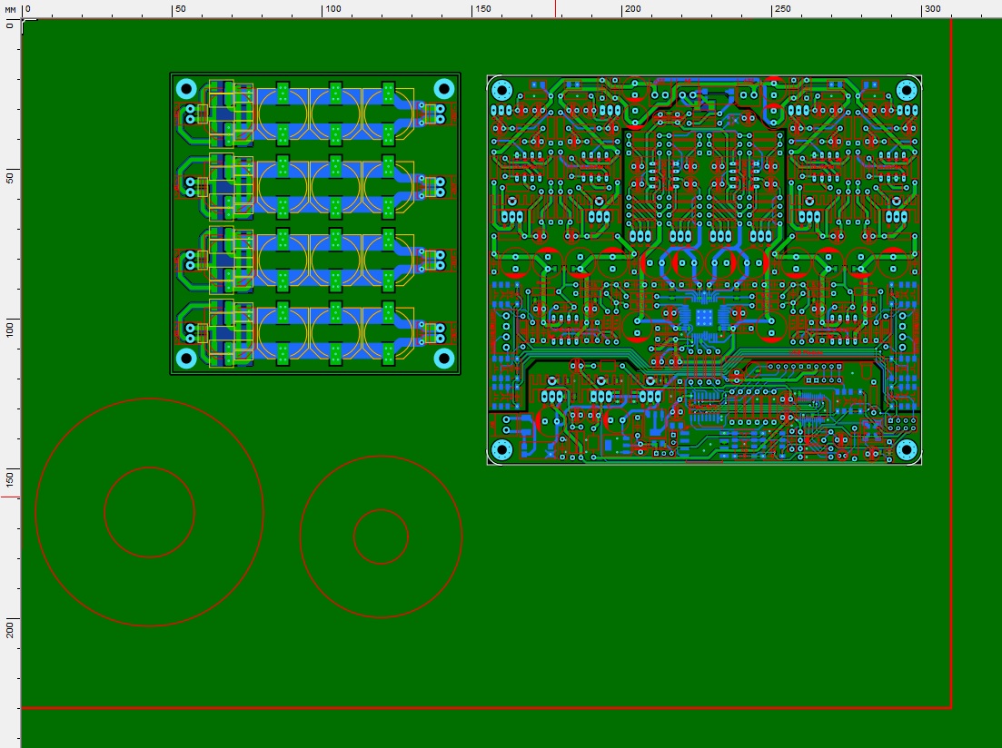Image resolution: width=1002 pixels, height=748 pixels.
Task: Click the 150 mark on vertical ruler
Action: point(10,477)
